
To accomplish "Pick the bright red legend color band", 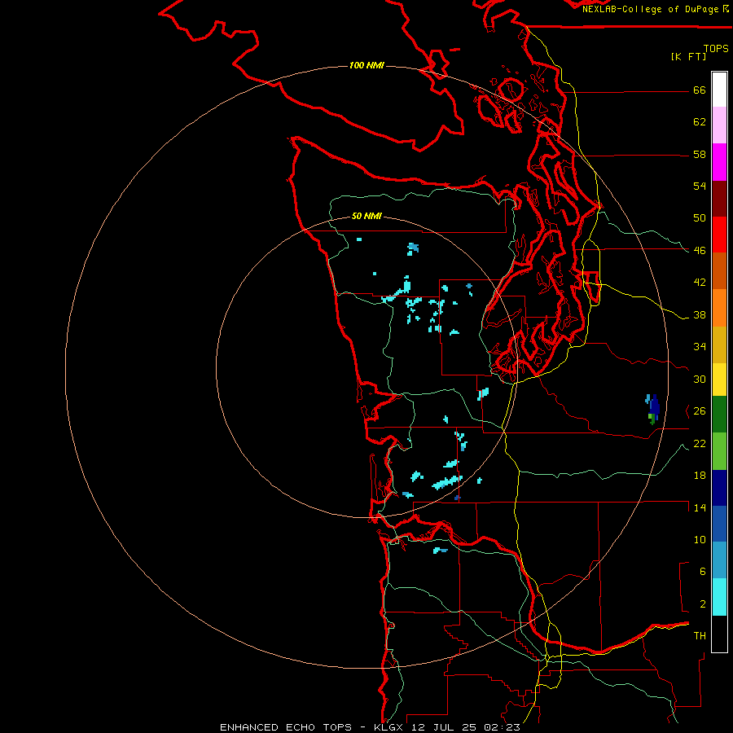I will (x=719, y=235).
